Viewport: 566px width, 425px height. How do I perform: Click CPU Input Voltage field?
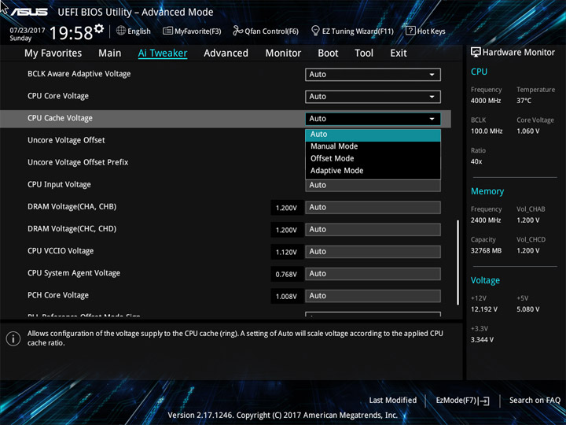(373, 186)
